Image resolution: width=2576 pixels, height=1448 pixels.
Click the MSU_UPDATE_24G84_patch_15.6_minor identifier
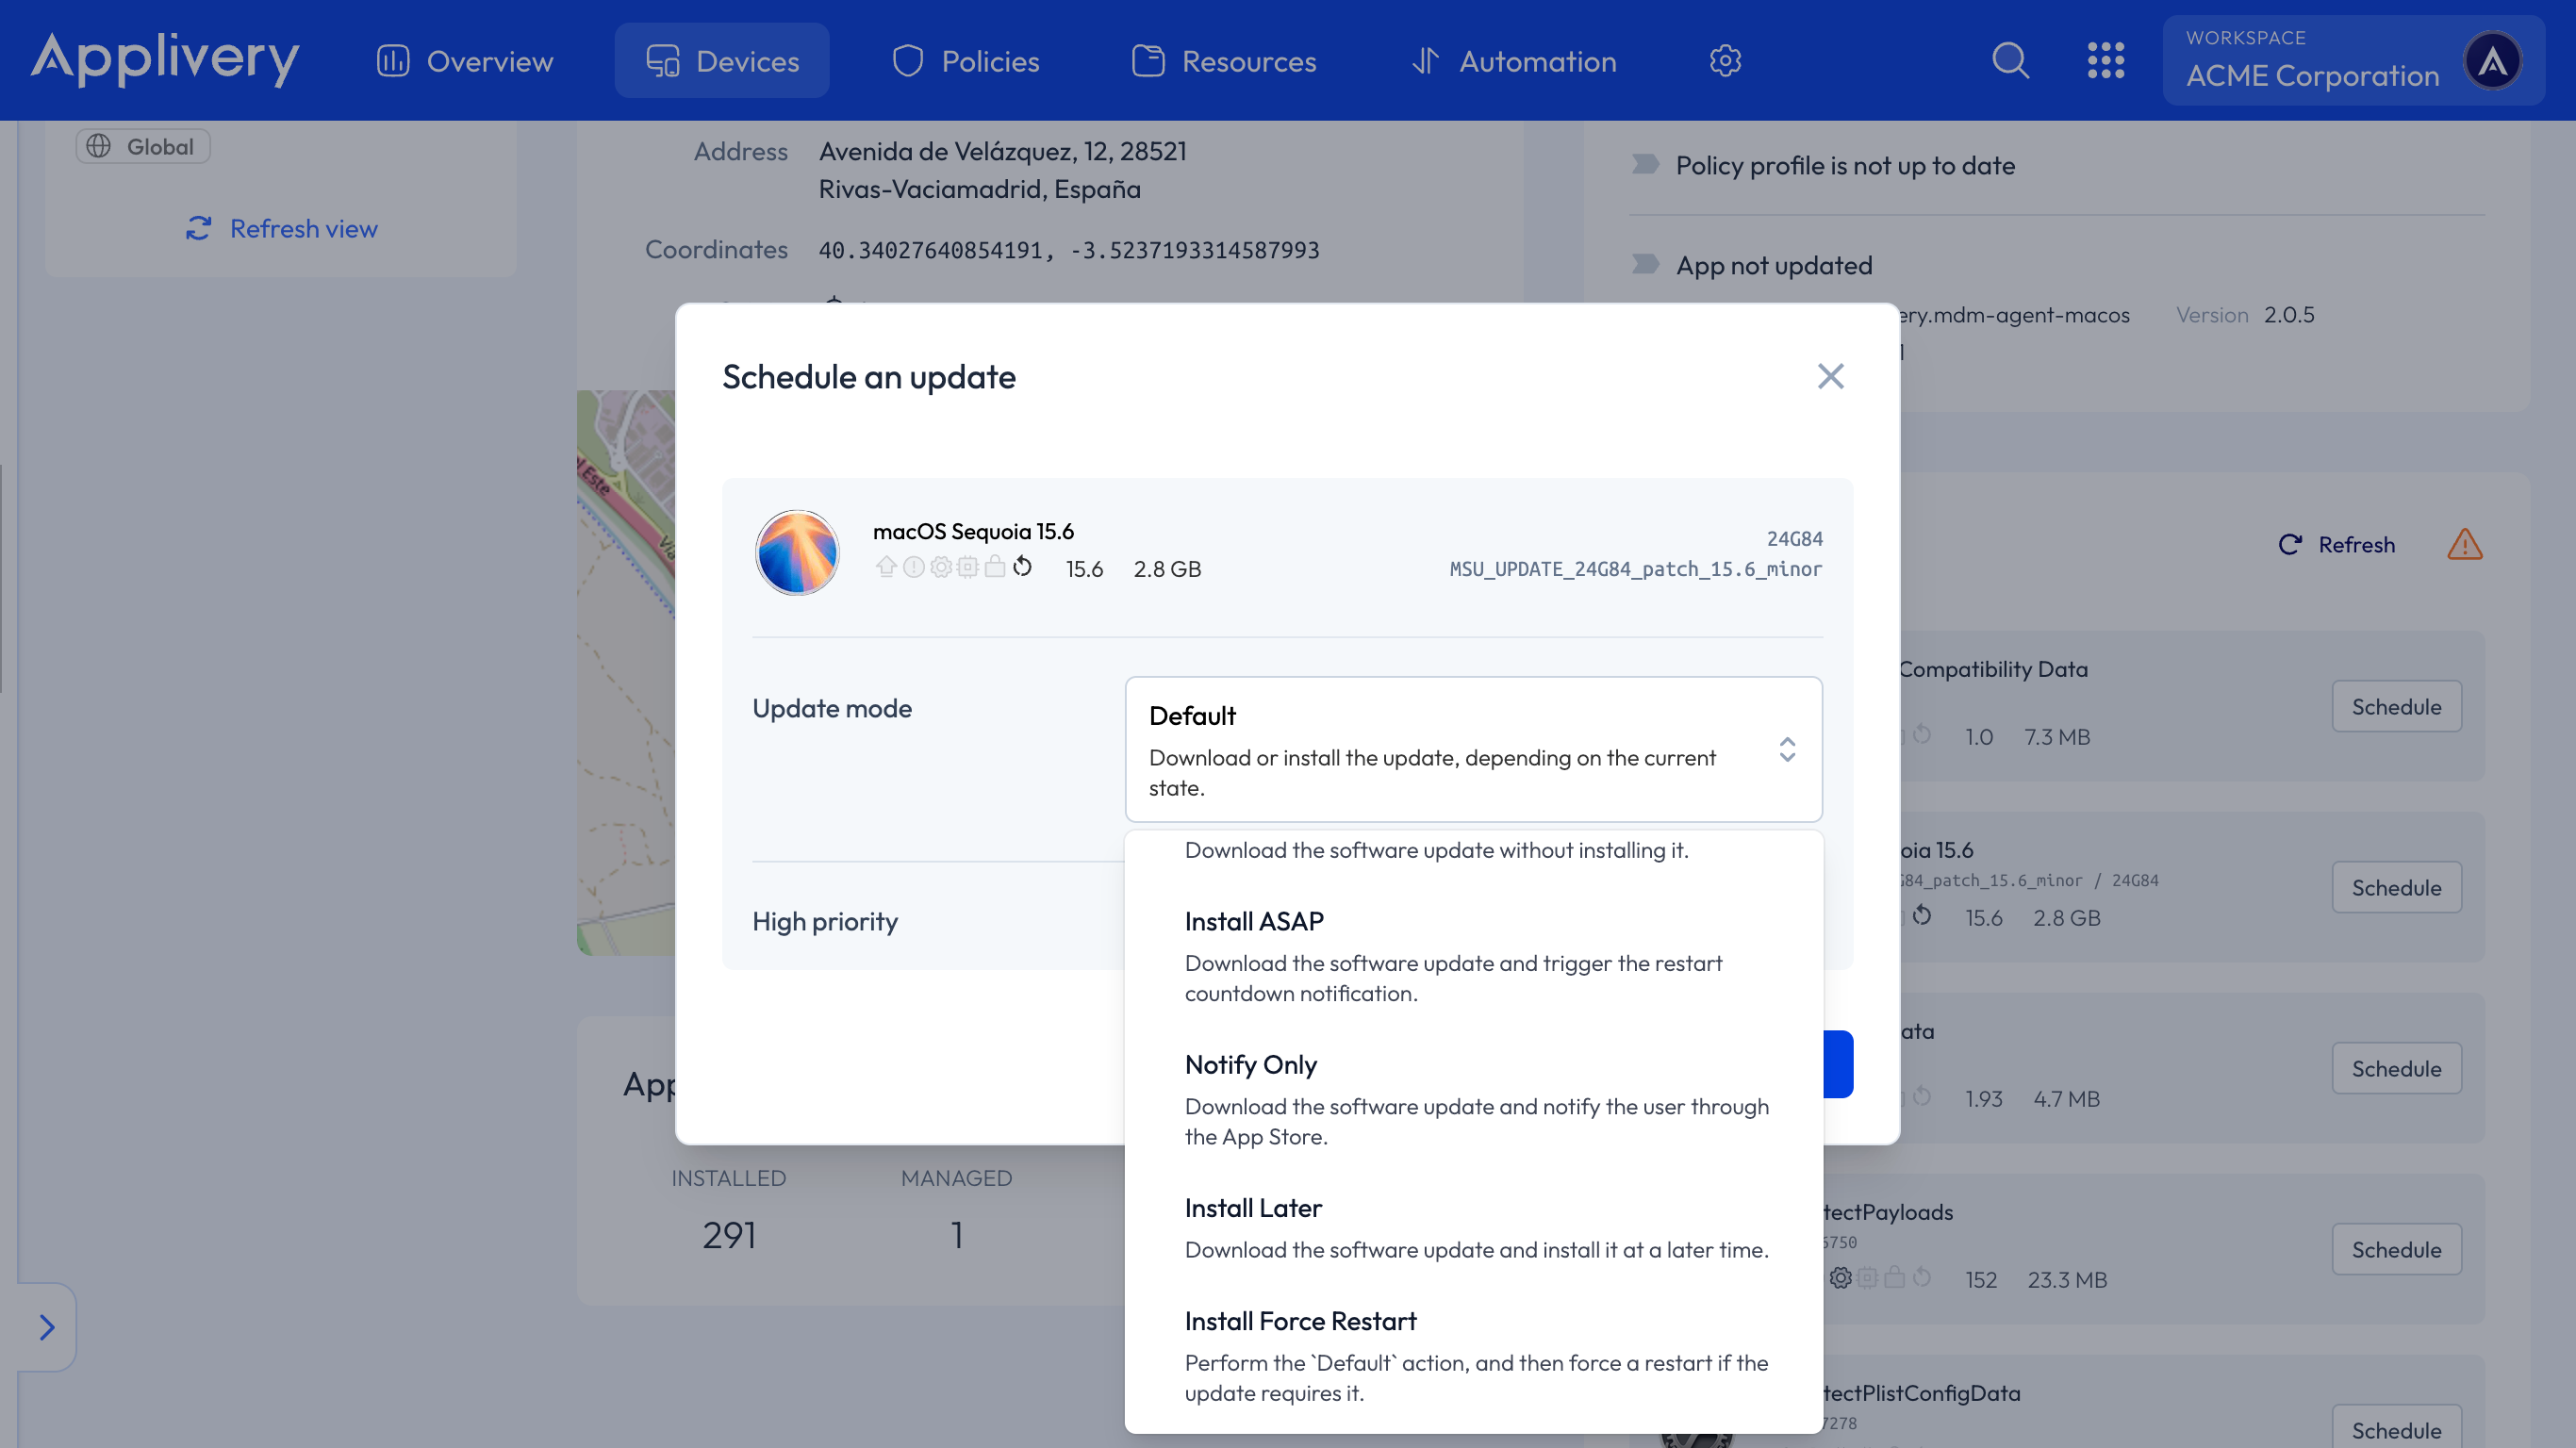[1636, 569]
